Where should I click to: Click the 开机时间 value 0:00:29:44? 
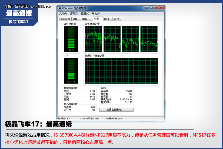126,99
